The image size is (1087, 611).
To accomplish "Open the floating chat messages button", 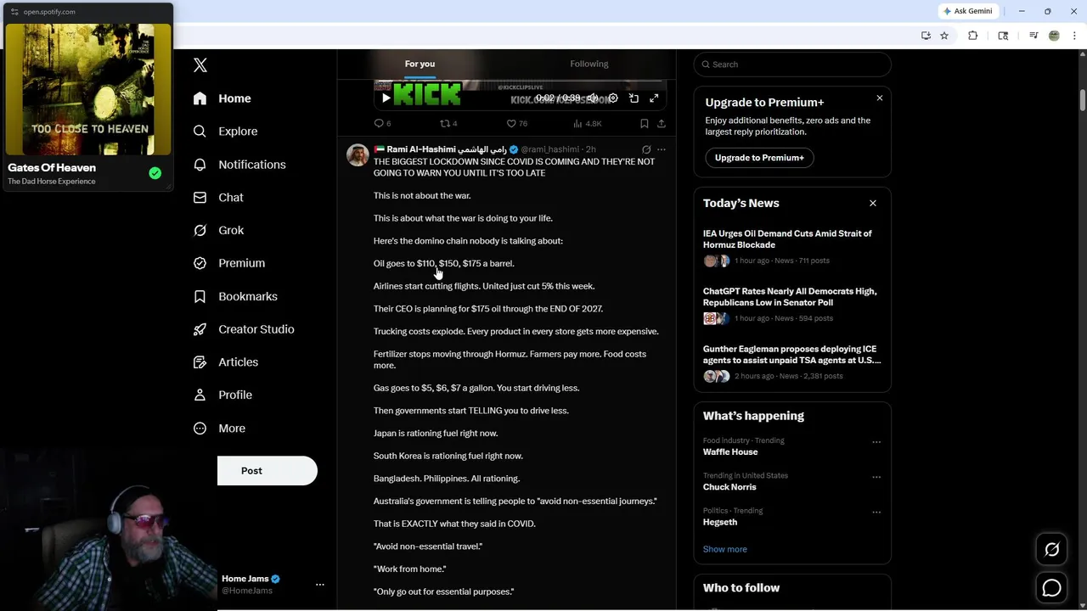I will point(1051,587).
